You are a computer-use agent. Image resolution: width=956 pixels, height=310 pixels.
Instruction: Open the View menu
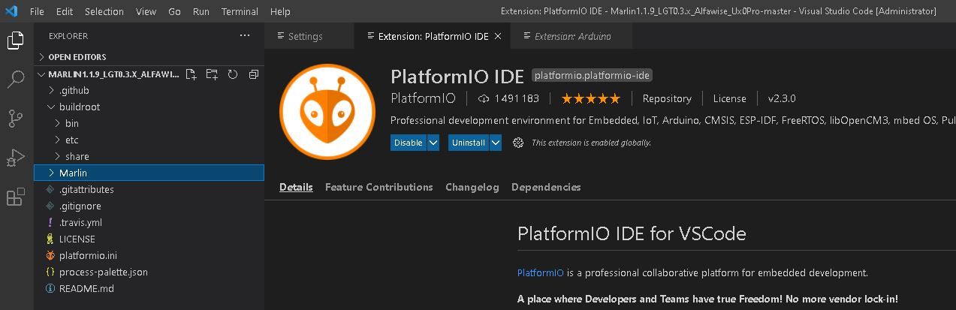point(146,11)
